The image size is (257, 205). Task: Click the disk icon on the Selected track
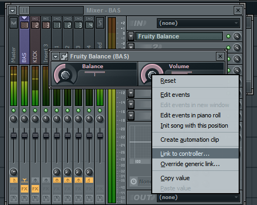100,199
